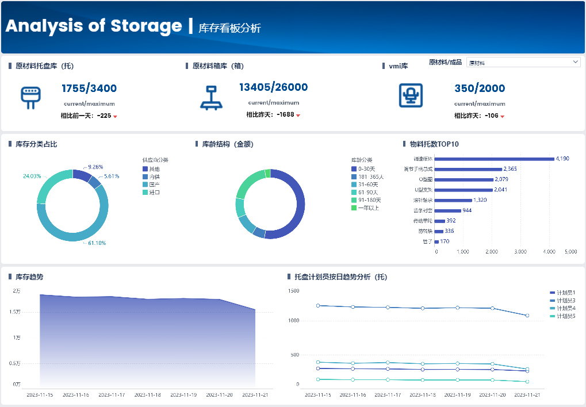The width and height of the screenshot is (586, 407).
Task: Click the 库存趋势 section title
Action: point(29,277)
